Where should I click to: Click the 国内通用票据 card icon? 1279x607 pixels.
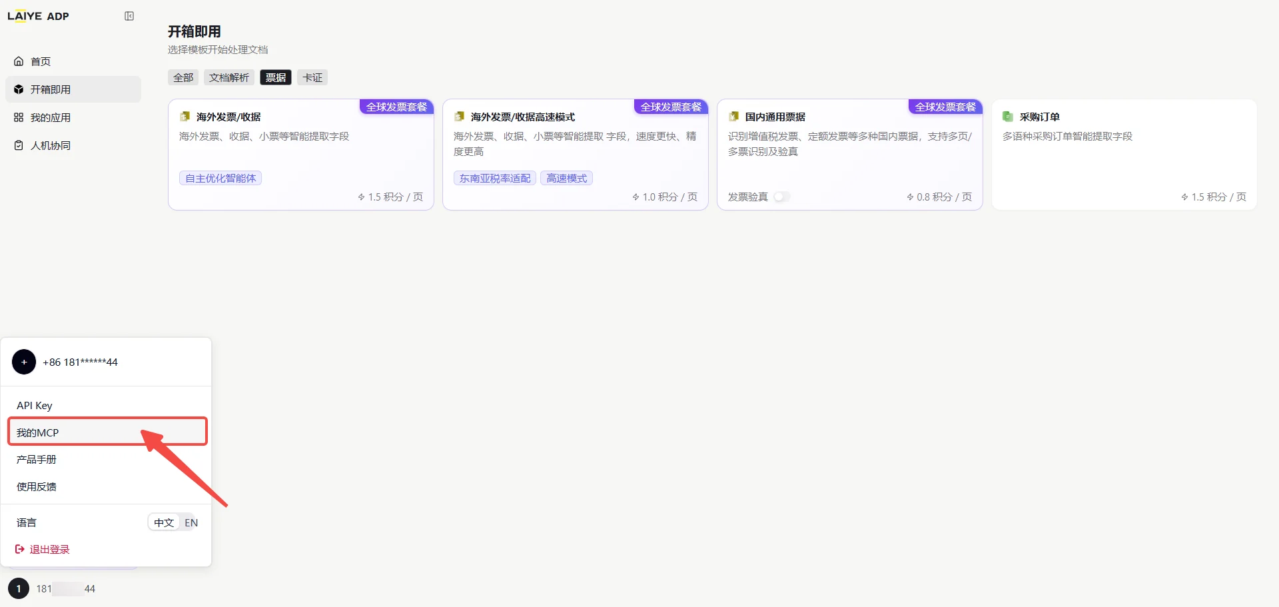[x=734, y=117]
